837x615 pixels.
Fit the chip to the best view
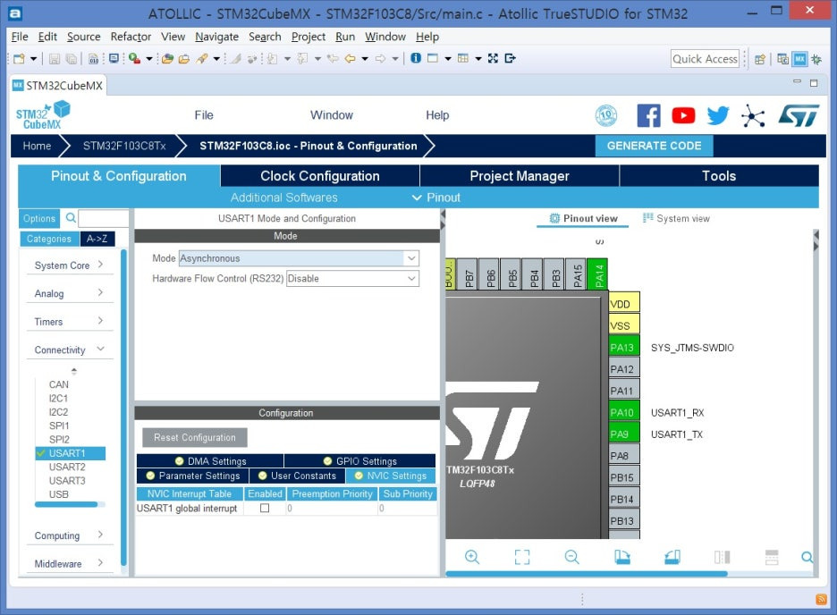point(522,558)
